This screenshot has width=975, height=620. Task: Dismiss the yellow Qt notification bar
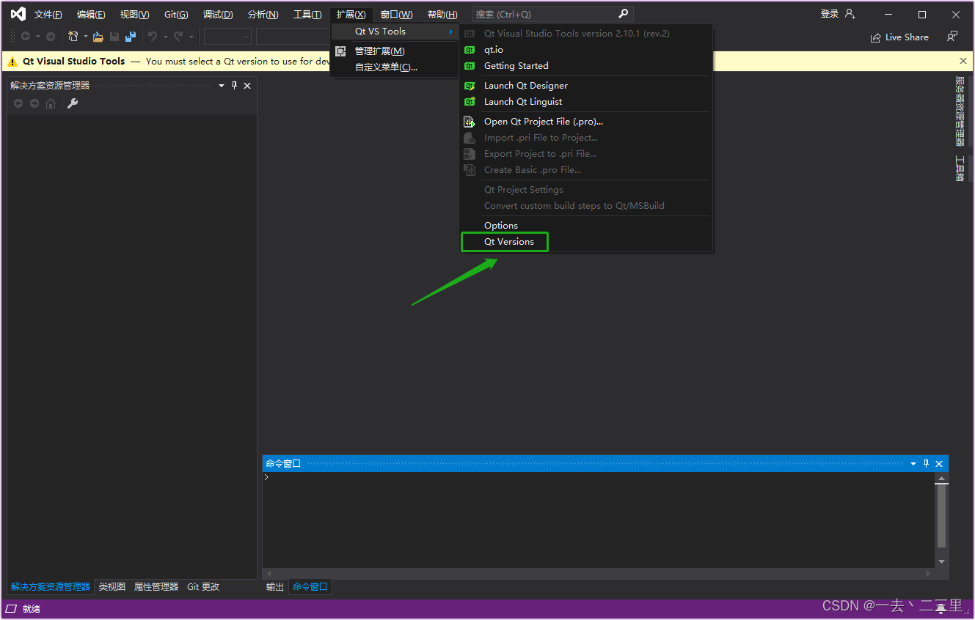click(963, 61)
